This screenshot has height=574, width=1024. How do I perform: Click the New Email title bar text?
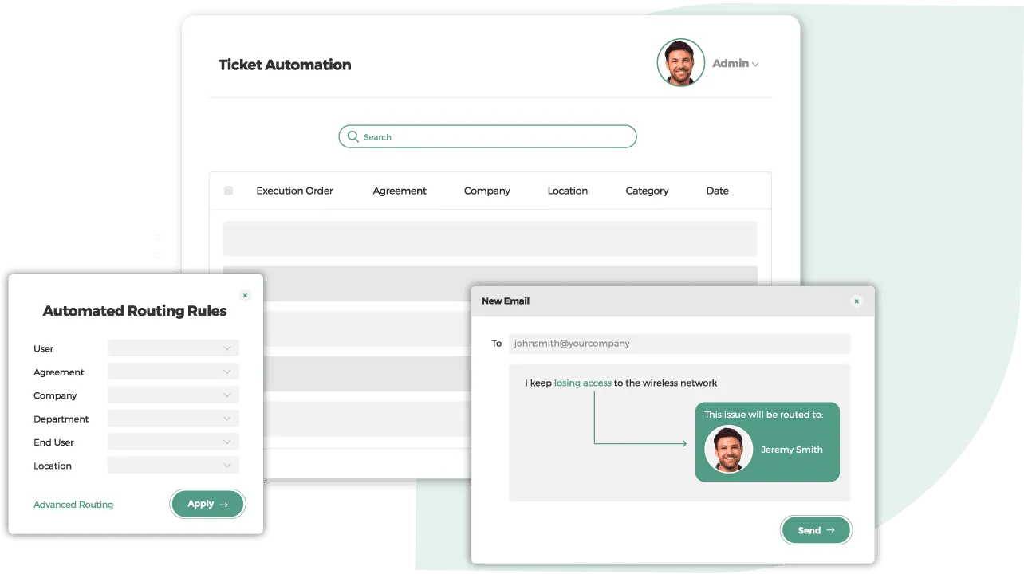pos(506,301)
